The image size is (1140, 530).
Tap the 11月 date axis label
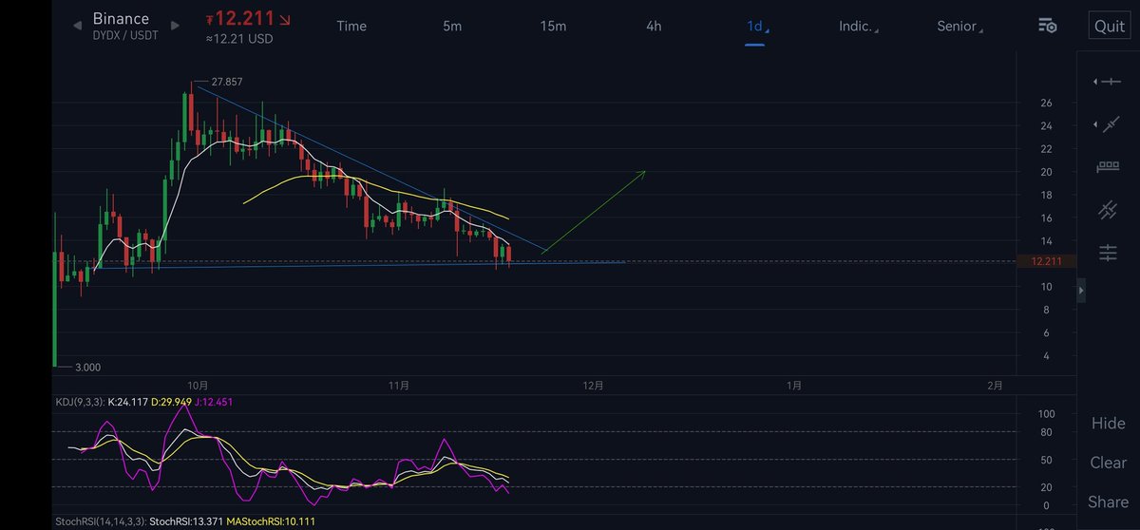point(399,386)
